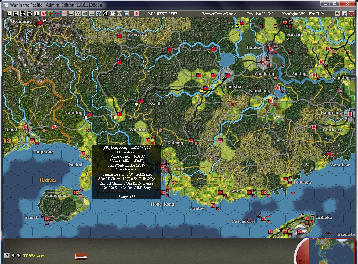Click 'Tainan Ku S-1' aircraft group line
The image size is (358, 264).
coord(127,174)
